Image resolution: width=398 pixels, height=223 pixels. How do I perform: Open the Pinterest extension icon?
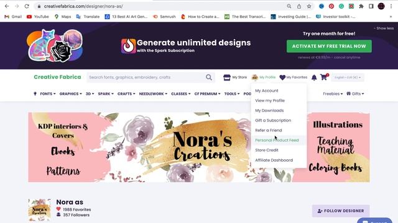pos(331,6)
